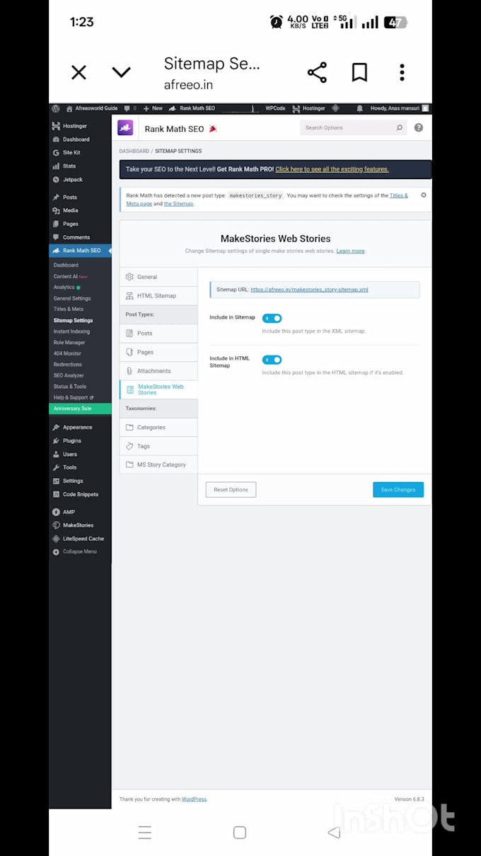Click Reset Options button
This screenshot has height=856, width=481.
(x=231, y=489)
